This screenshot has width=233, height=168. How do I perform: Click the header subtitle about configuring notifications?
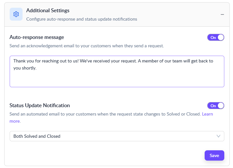[x=82, y=19]
